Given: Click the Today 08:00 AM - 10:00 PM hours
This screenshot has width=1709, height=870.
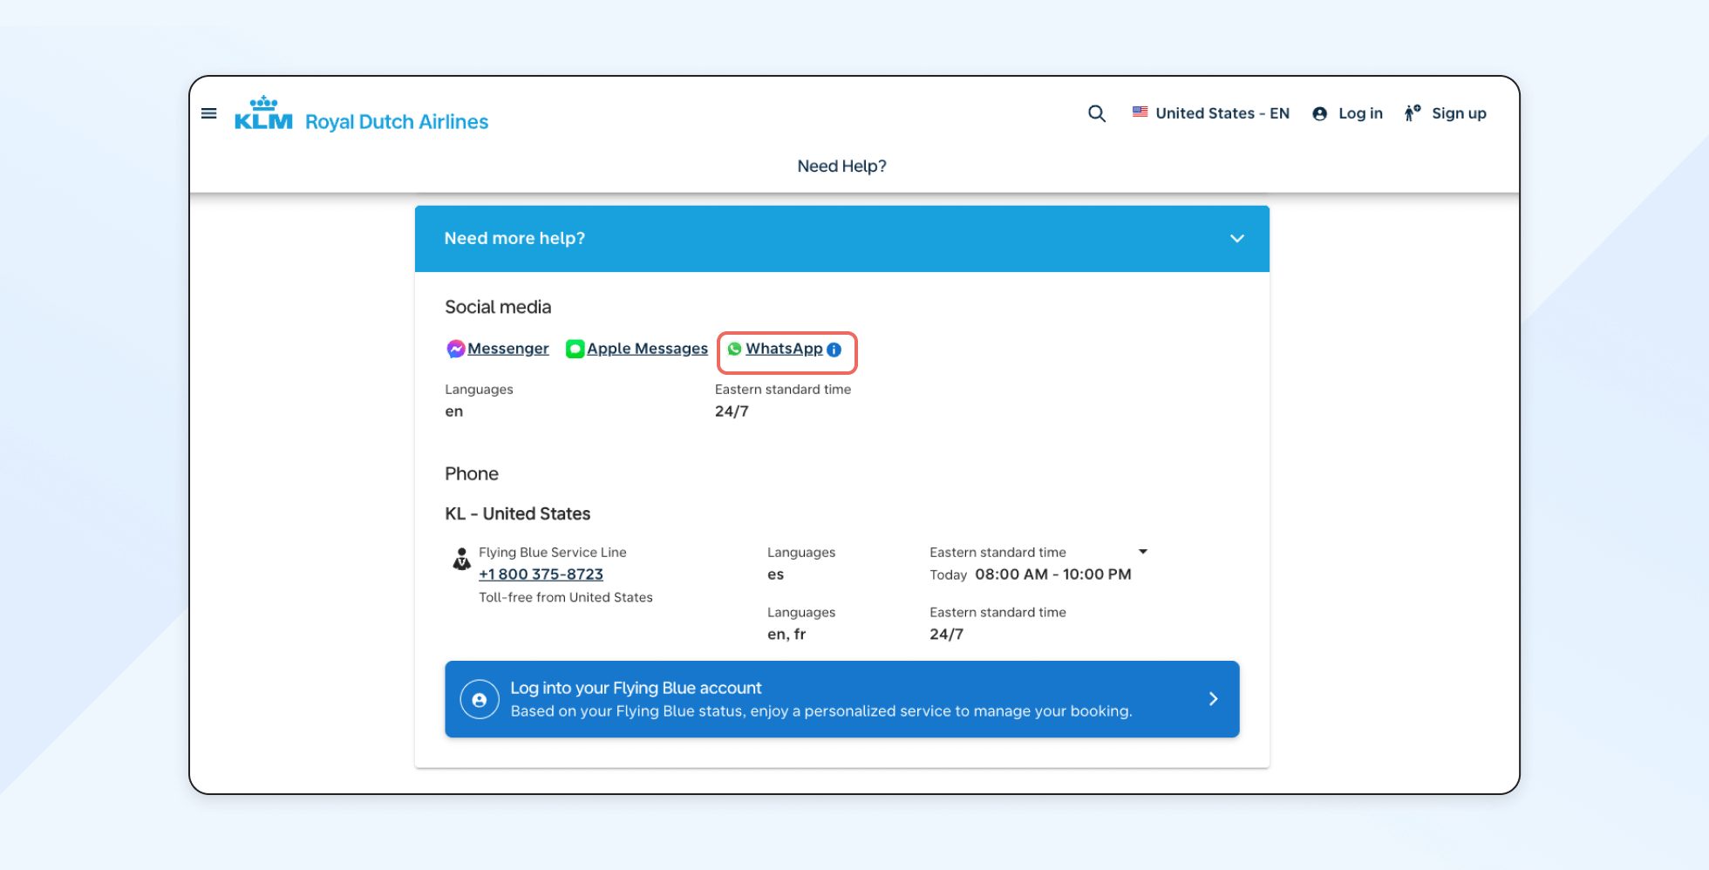Looking at the screenshot, I should pos(1031,574).
